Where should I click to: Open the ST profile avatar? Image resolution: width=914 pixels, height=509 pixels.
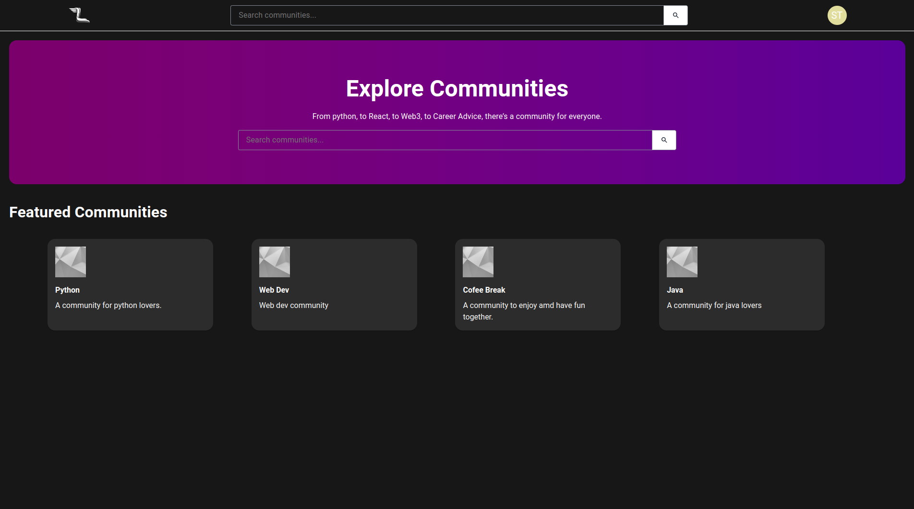pos(837,15)
